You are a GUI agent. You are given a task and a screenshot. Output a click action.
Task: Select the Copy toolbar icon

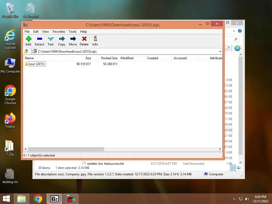pos(62,41)
